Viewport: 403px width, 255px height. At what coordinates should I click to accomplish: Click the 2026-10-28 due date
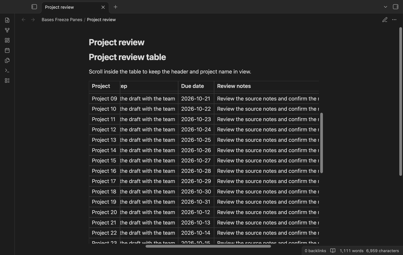196,171
